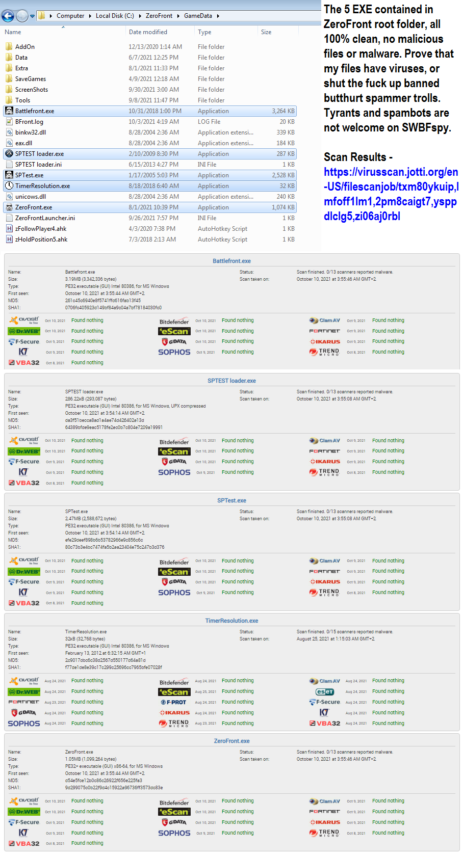Select the eax.dll file icon
This screenshot has height=856, width=463.
coord(9,143)
